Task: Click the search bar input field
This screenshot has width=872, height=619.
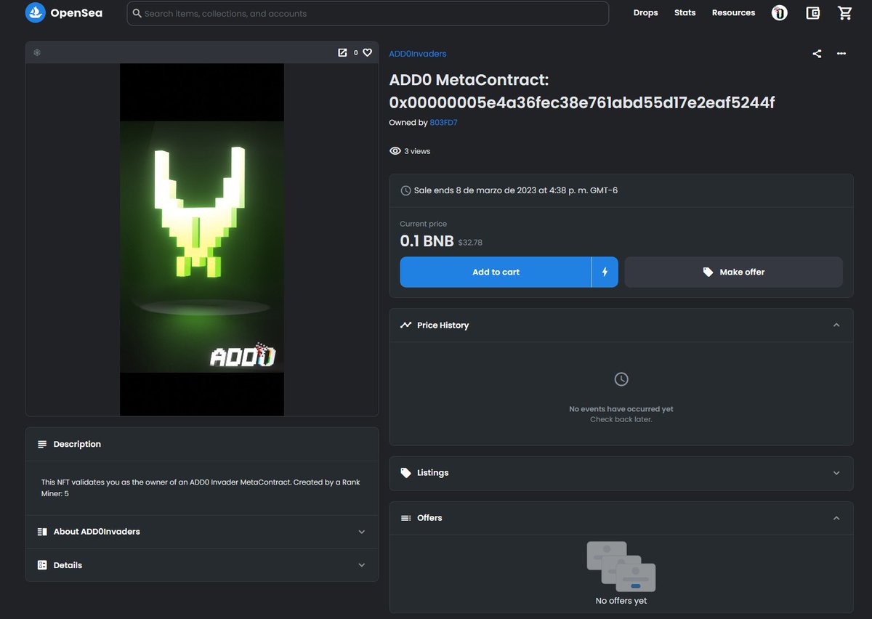Action: pyautogui.click(x=368, y=13)
